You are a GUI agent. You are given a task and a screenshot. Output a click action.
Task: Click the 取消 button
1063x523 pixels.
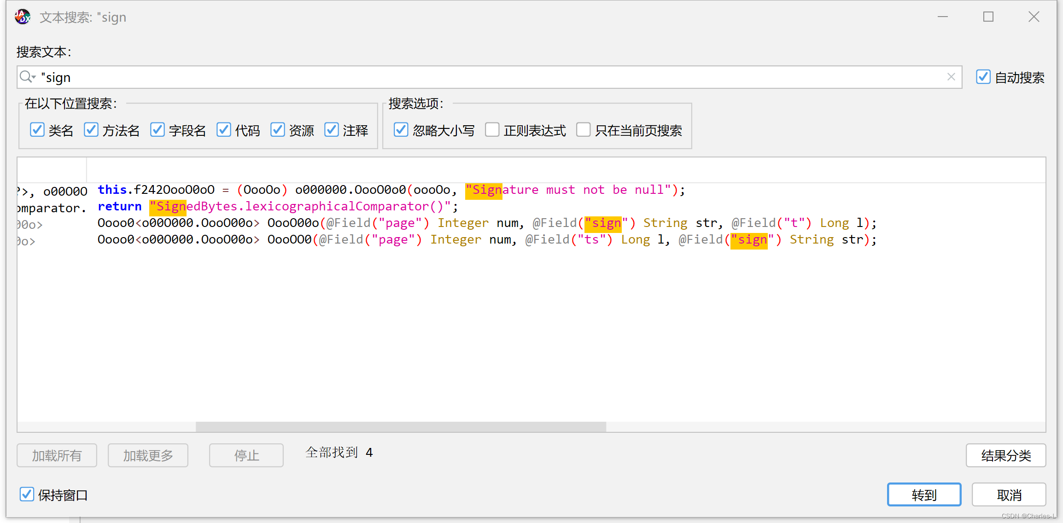pos(1009,494)
